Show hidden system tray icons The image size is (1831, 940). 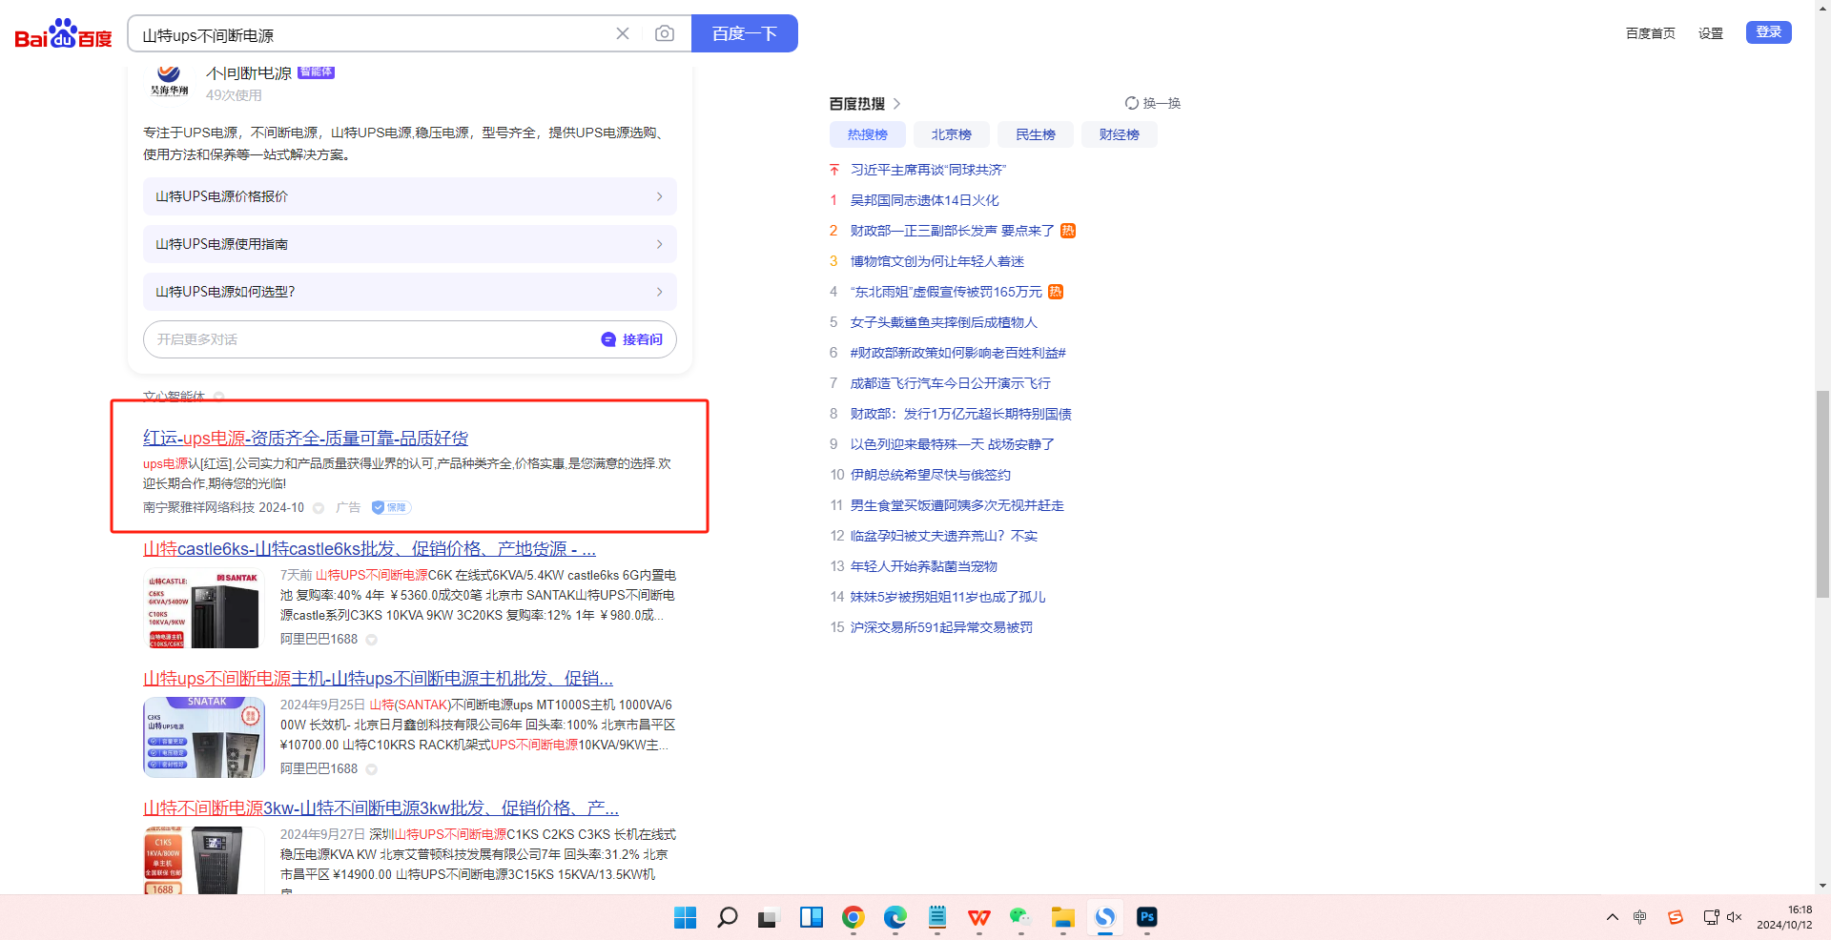click(1612, 917)
